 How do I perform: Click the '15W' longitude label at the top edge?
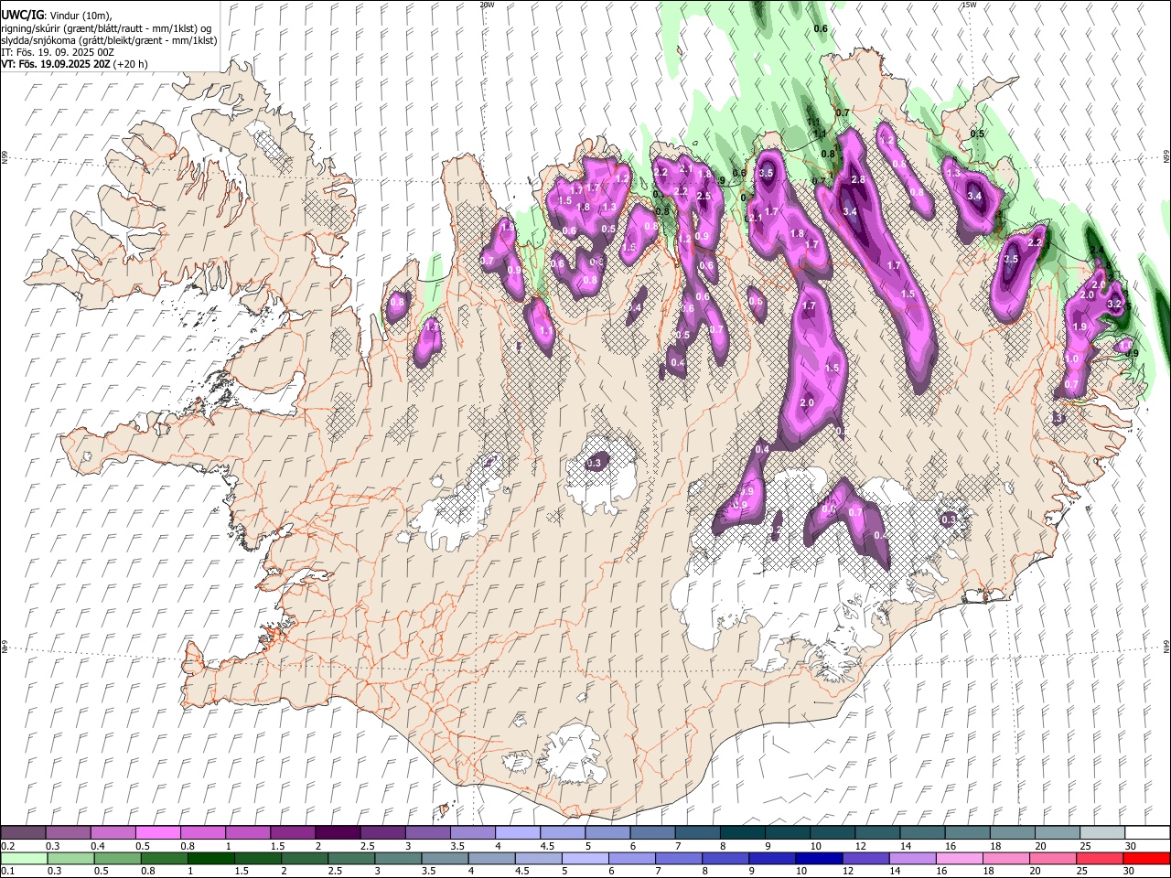point(970,5)
